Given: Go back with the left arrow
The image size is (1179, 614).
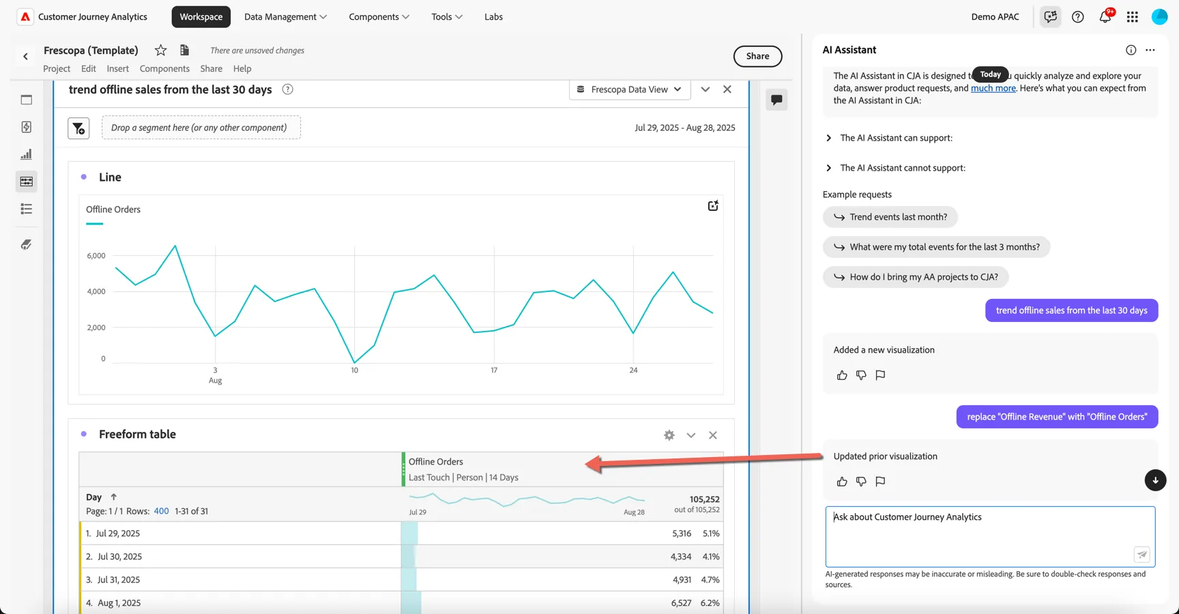Looking at the screenshot, I should pos(26,57).
